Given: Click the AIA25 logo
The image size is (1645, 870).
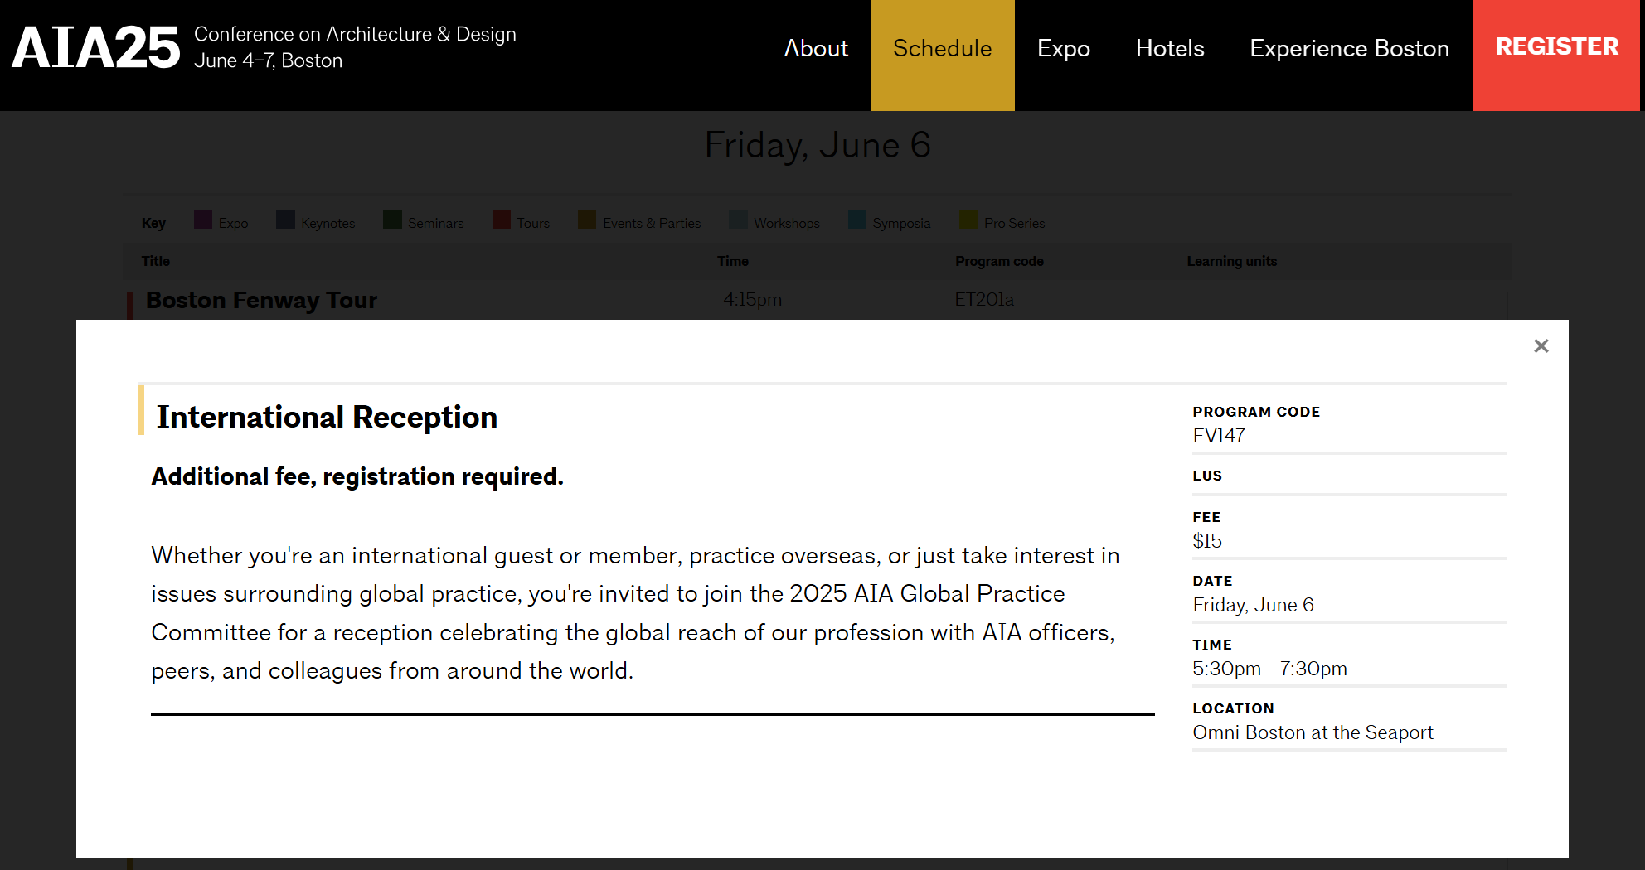Looking at the screenshot, I should click(x=96, y=48).
